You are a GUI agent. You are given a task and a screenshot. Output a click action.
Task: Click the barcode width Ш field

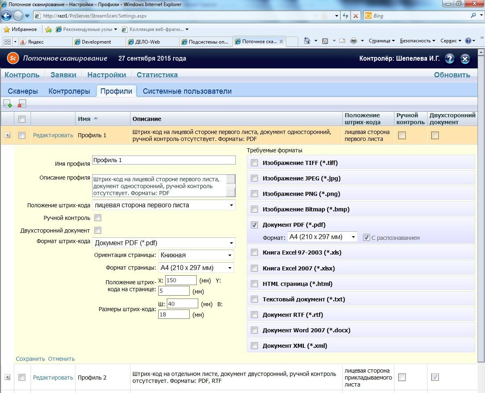(182, 303)
